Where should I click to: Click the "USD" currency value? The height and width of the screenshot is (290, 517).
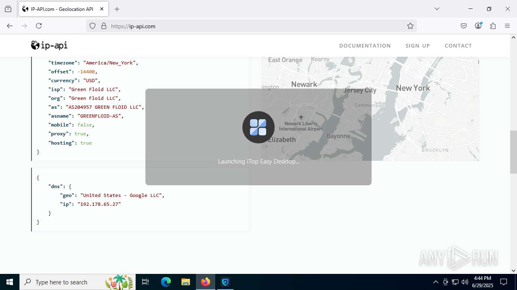pos(90,81)
